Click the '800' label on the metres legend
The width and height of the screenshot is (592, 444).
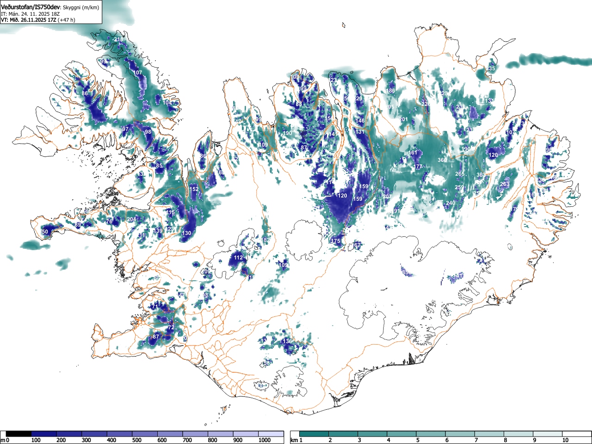tap(212, 440)
